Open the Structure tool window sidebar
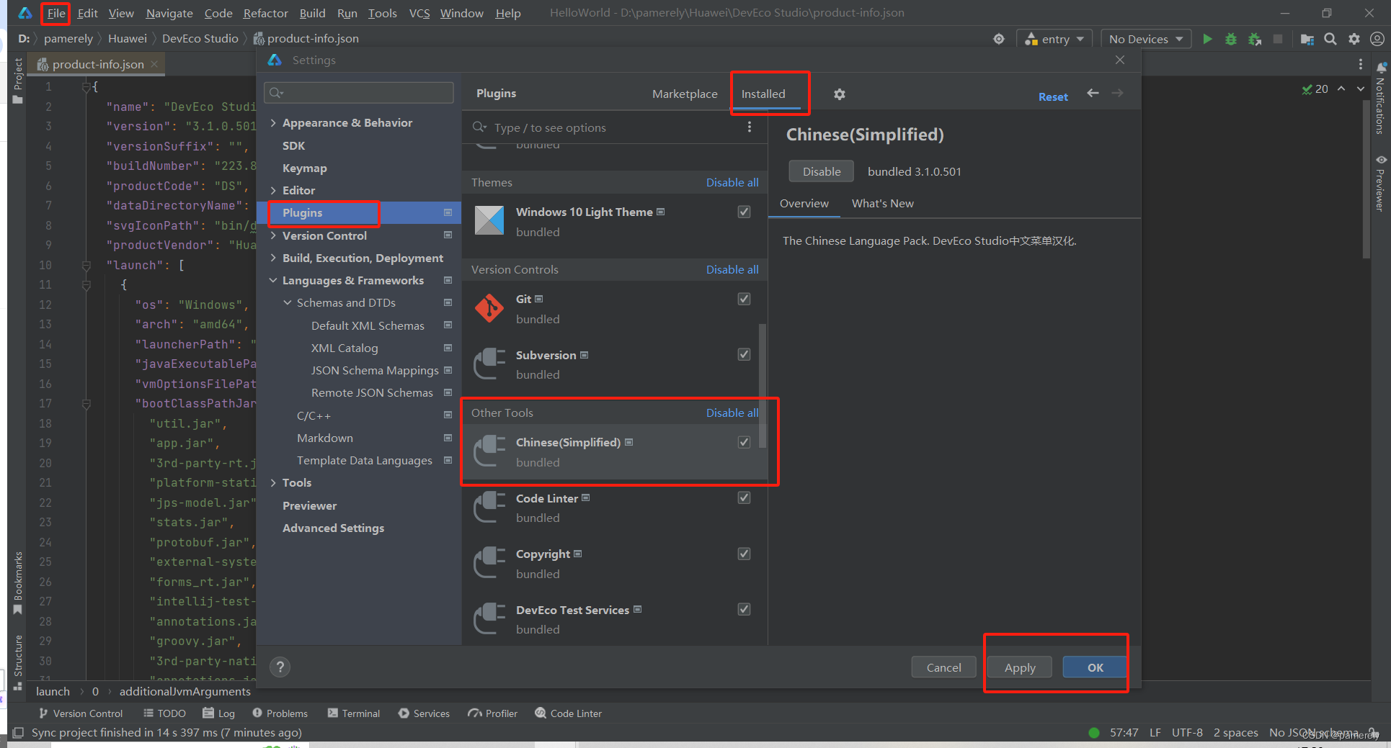The image size is (1391, 748). tap(17, 662)
